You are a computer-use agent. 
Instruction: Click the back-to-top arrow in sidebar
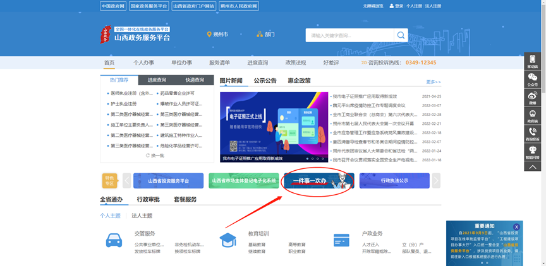[532, 166]
